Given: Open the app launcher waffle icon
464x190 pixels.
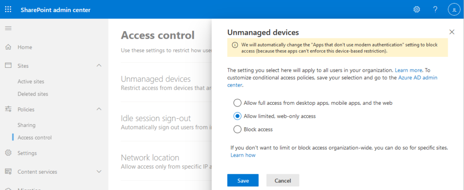Looking at the screenshot, I should pyautogui.click(x=8, y=9).
